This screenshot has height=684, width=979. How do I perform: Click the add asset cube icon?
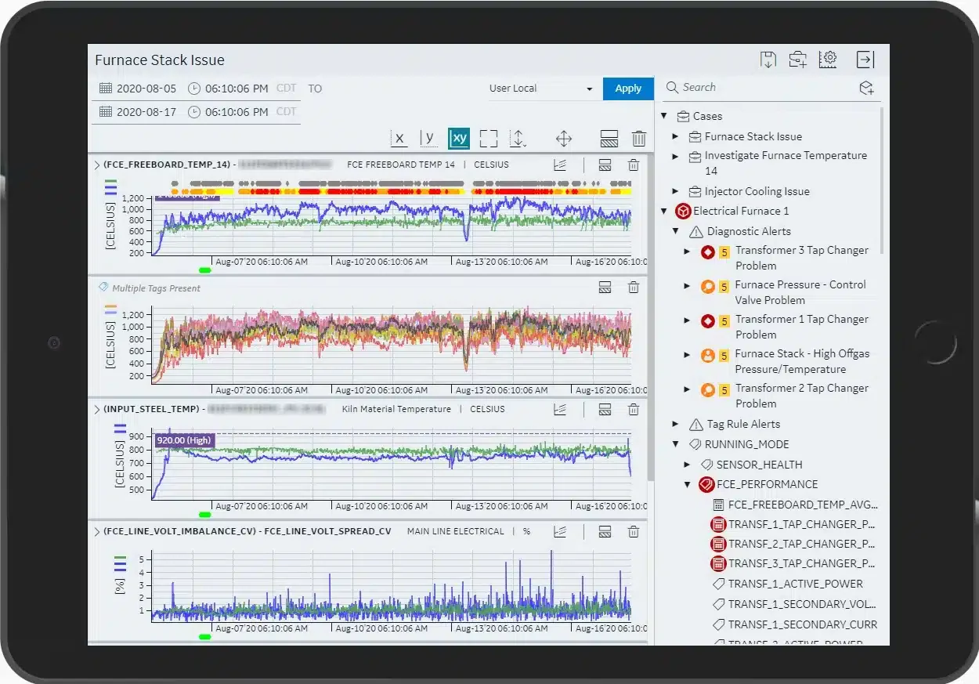pyautogui.click(x=866, y=88)
